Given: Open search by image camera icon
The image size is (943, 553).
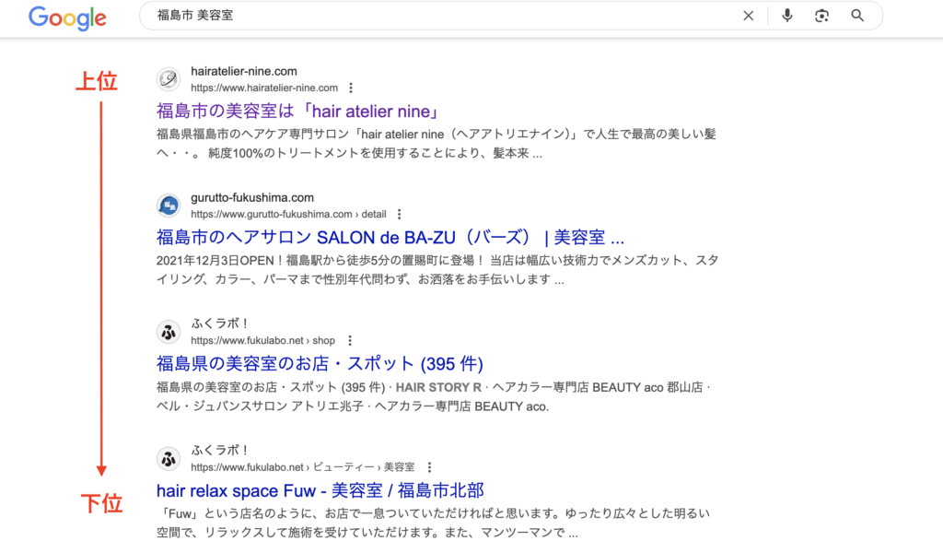Looking at the screenshot, I should (x=821, y=16).
